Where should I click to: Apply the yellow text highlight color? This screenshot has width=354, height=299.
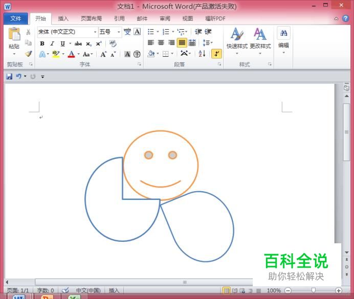click(56, 54)
